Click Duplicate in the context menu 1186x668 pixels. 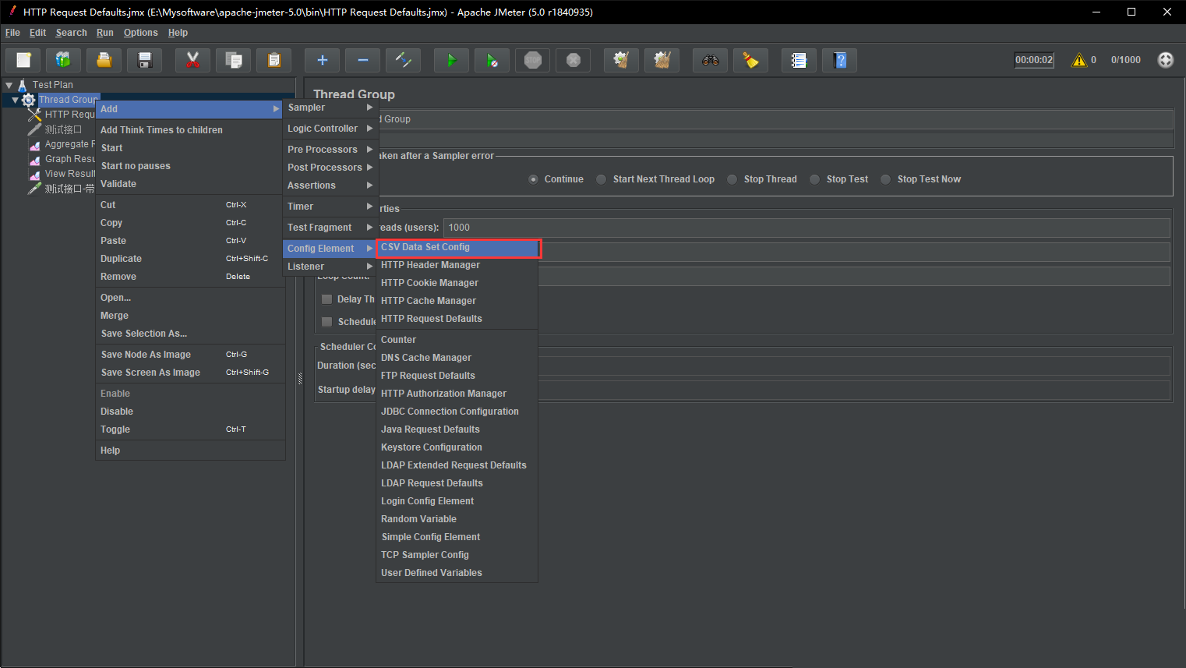[x=122, y=259]
